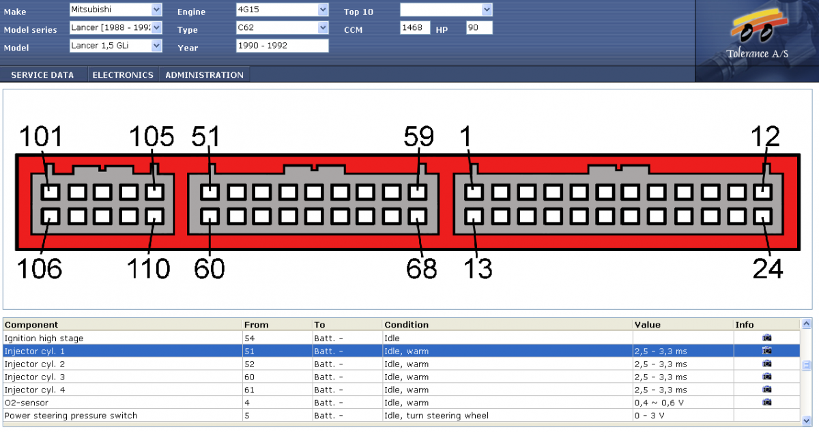The width and height of the screenshot is (819, 432).
Task: Open the ADMINISTRATION menu
Action: [x=204, y=75]
